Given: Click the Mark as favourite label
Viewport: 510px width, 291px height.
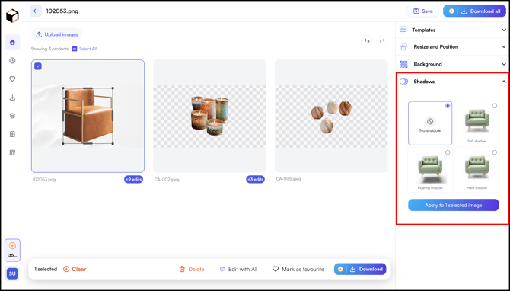Looking at the screenshot, I should pos(303,269).
